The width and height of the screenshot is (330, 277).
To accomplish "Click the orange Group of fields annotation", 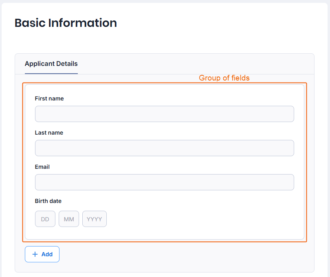I will click(224, 78).
